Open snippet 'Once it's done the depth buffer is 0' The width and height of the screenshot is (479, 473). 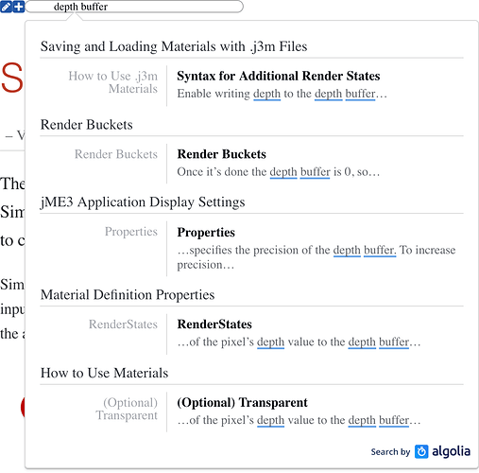[x=279, y=172]
